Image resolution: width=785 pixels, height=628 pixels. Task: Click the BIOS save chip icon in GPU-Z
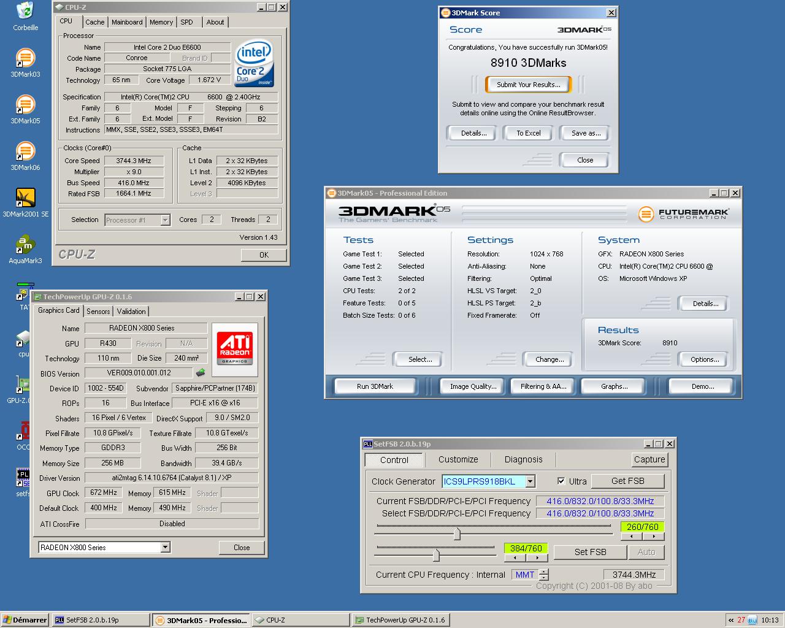[x=201, y=372]
